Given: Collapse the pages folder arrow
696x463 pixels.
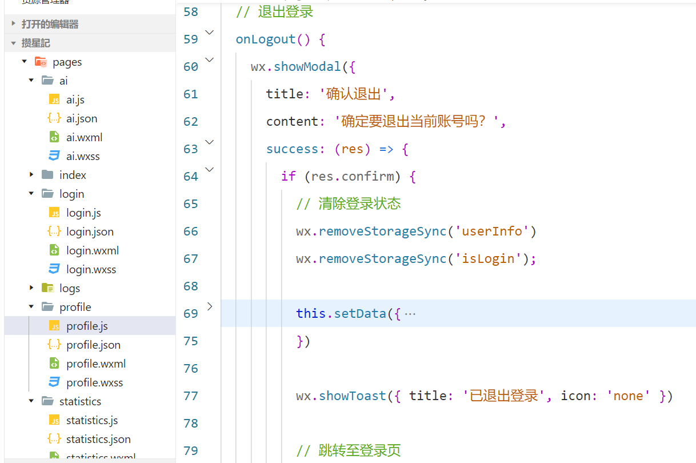Looking at the screenshot, I should [25, 62].
